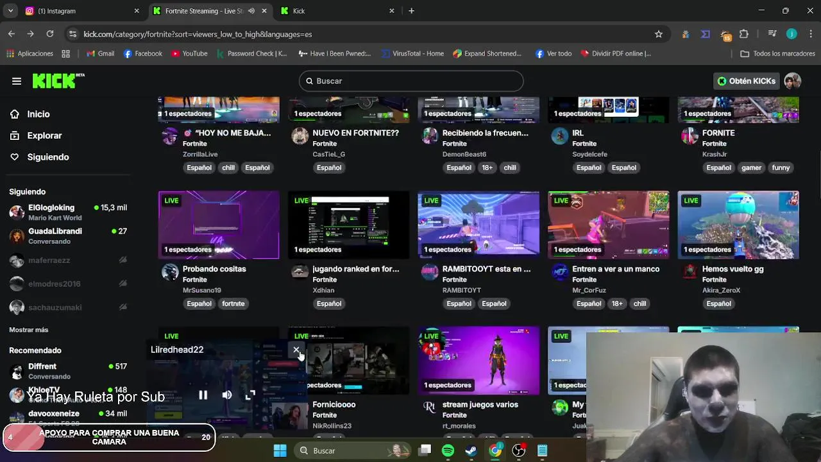Viewport: 821px width, 462px height.
Task: Select the gamer tag under KrashJr
Action: (751, 167)
